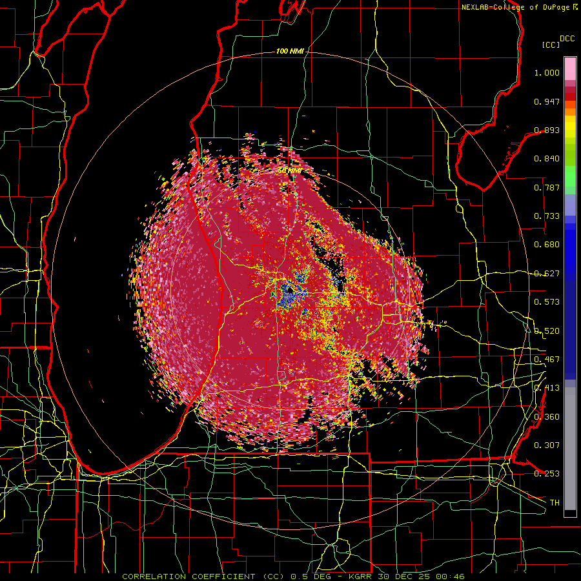Click the 0.573 legend value

tap(547, 302)
